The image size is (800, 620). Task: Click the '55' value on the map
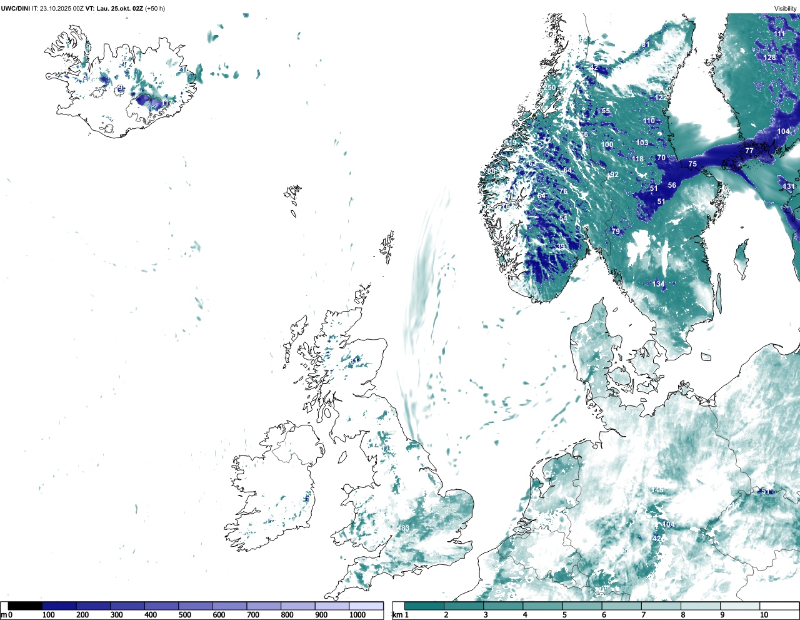click(x=606, y=111)
